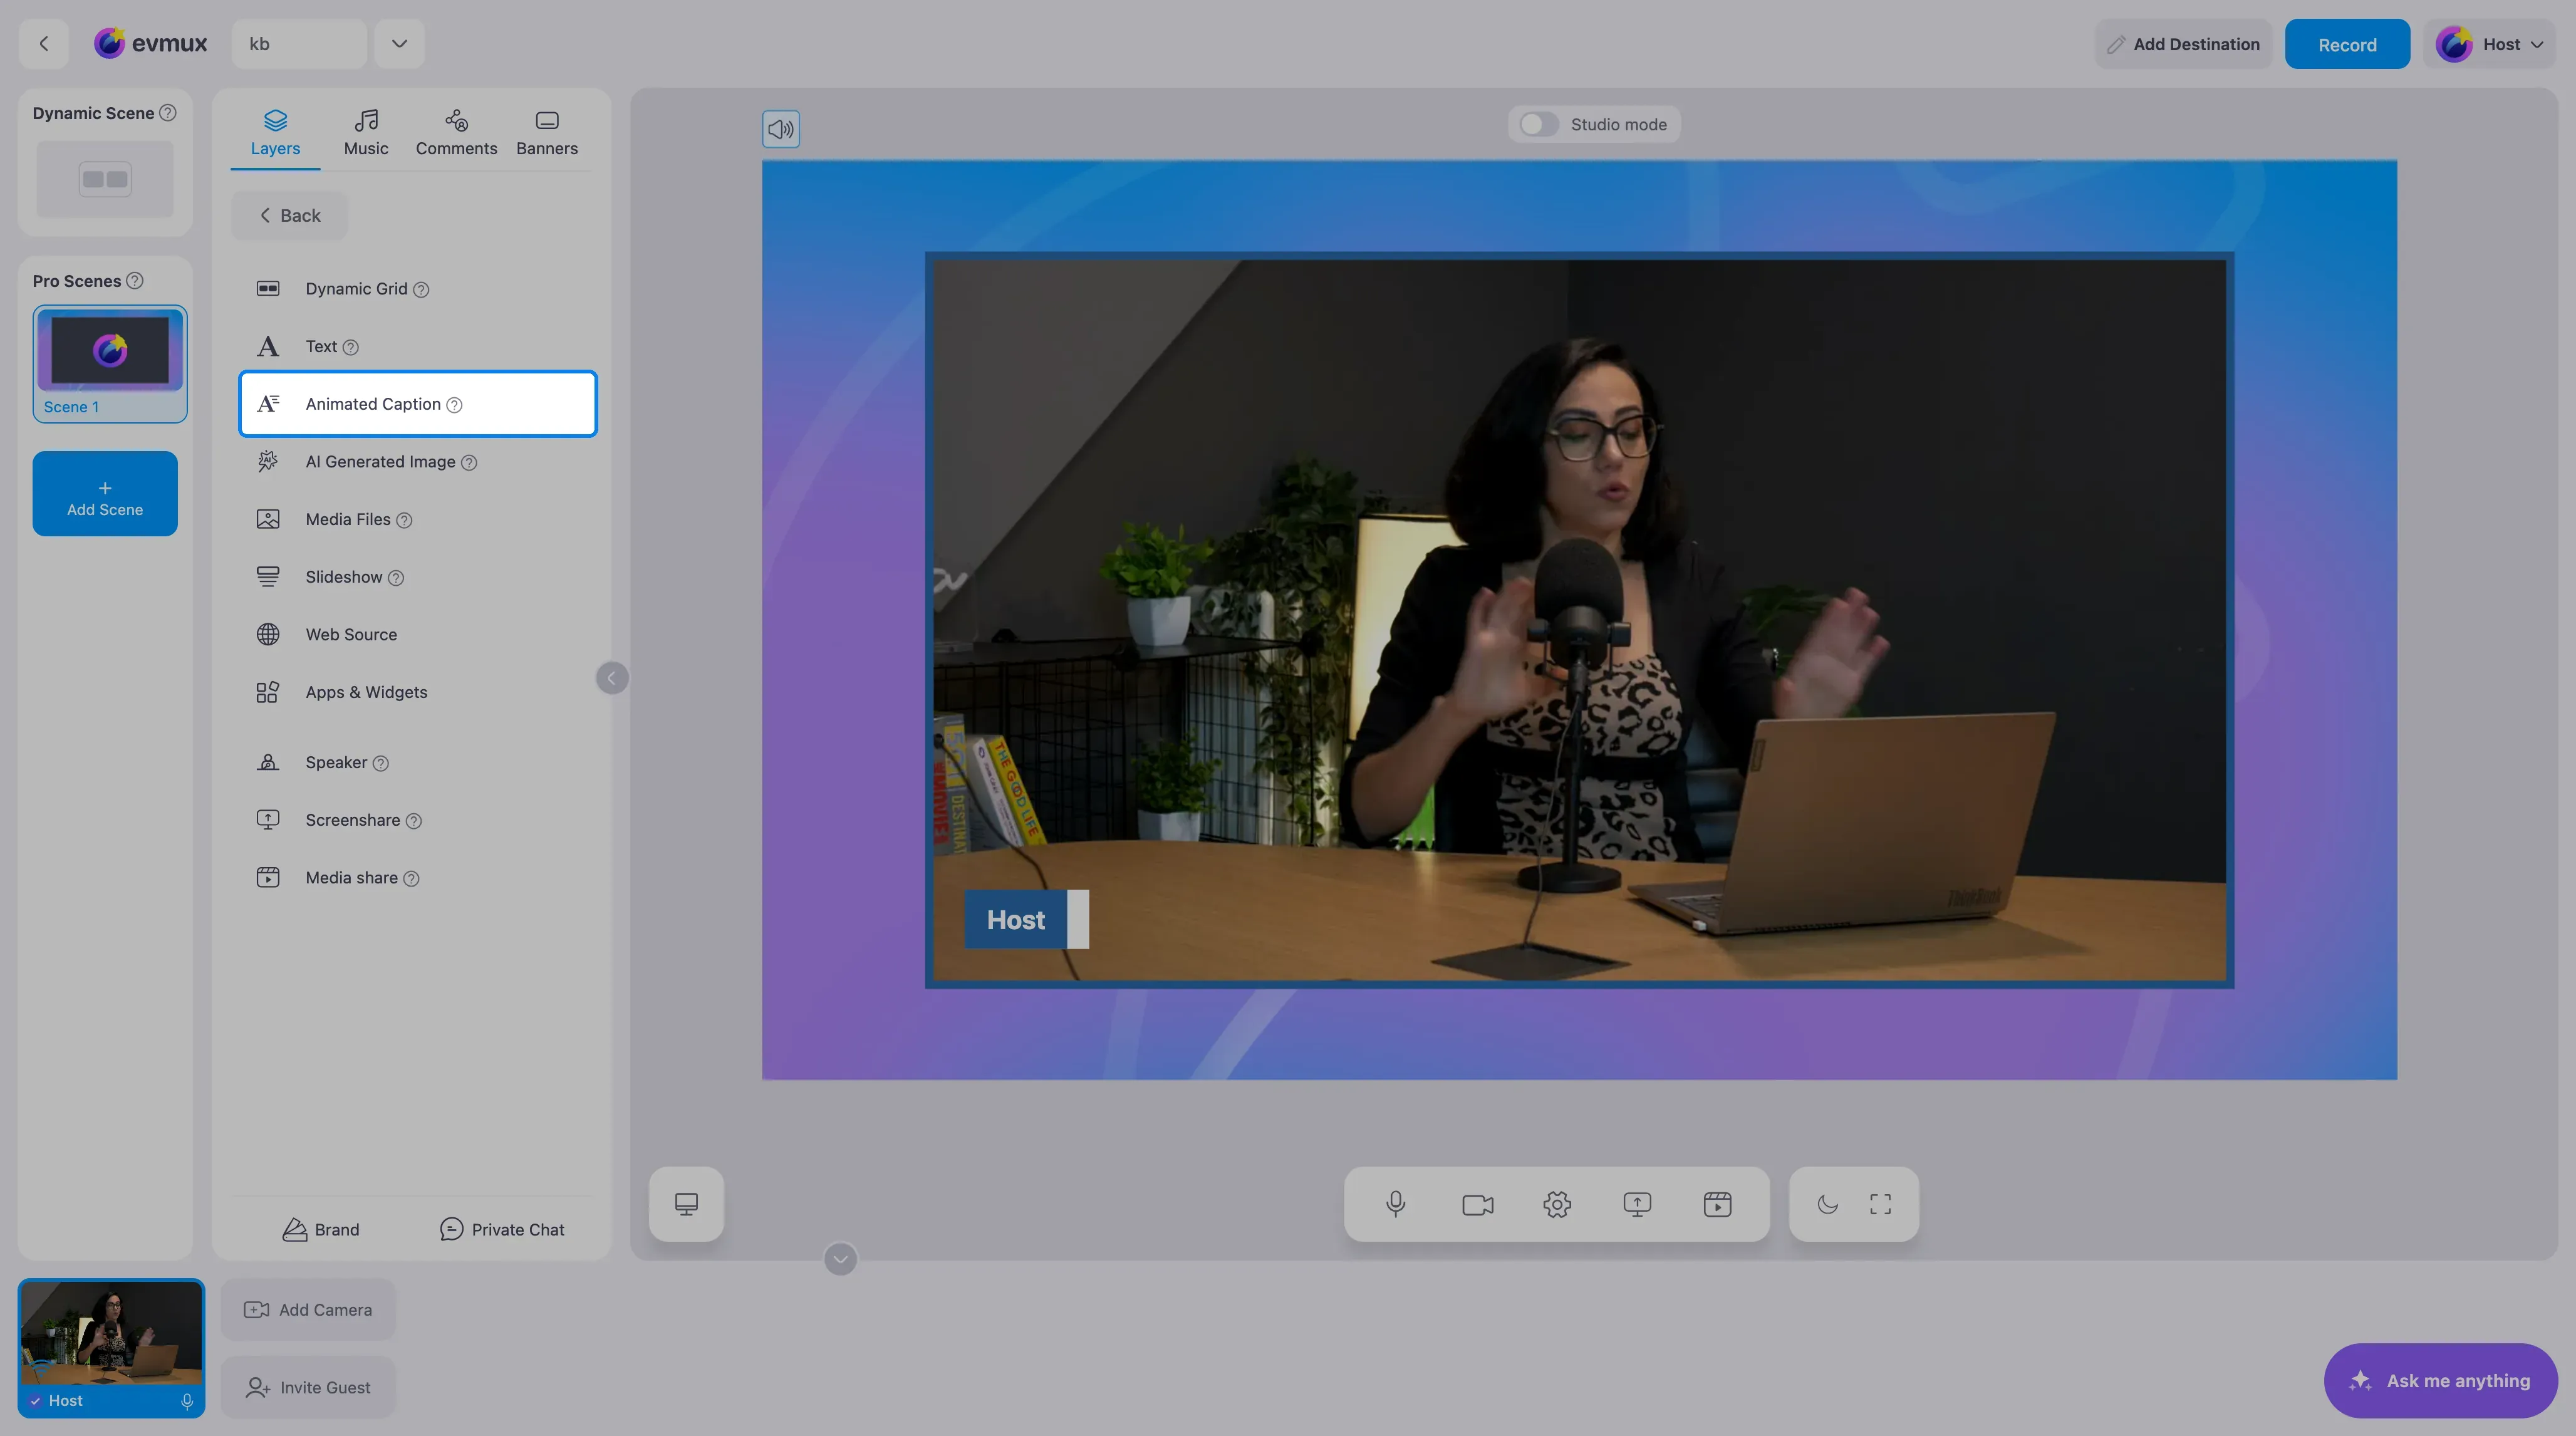Switch to the Music tab

[366, 133]
